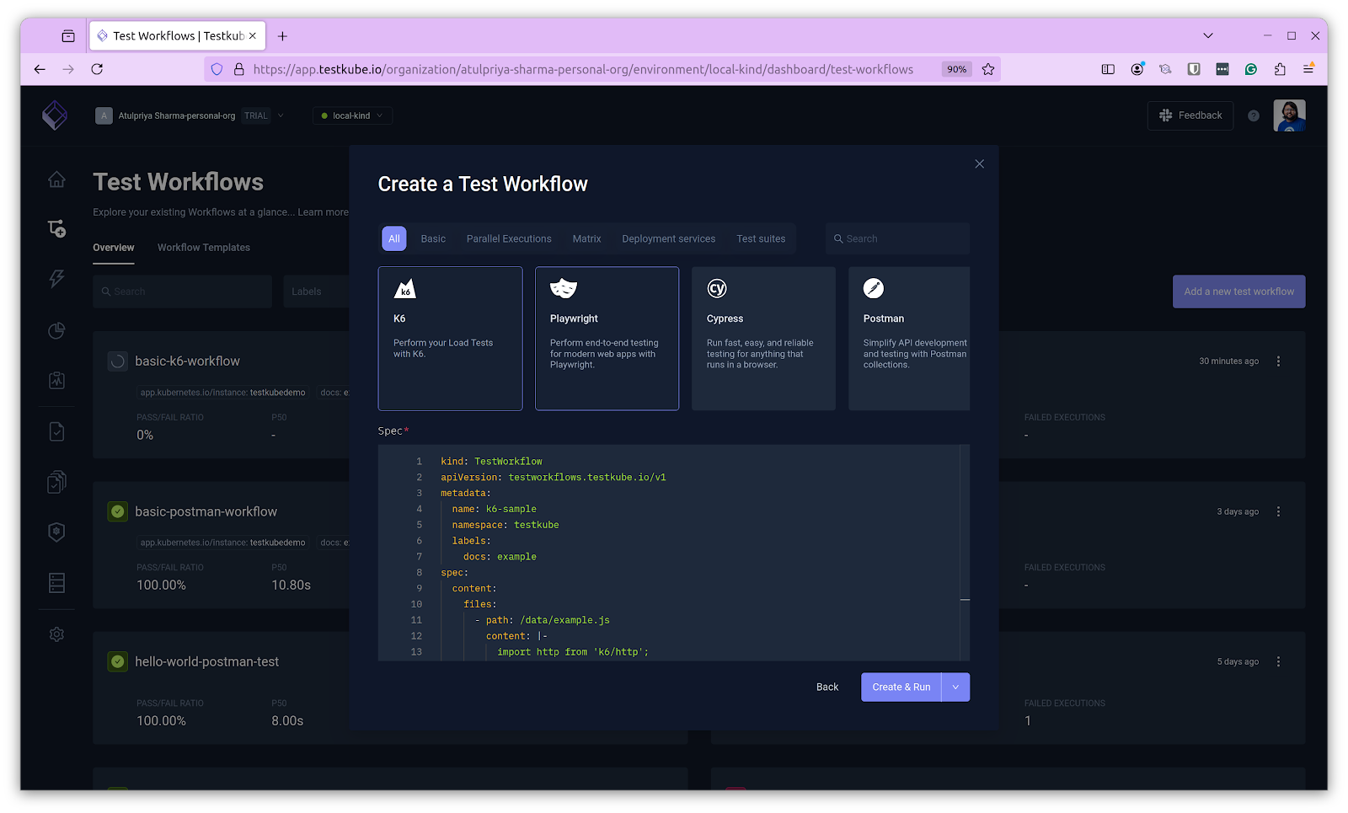Close the Test Workflows browser tab
This screenshot has width=1348, height=813.
(252, 36)
